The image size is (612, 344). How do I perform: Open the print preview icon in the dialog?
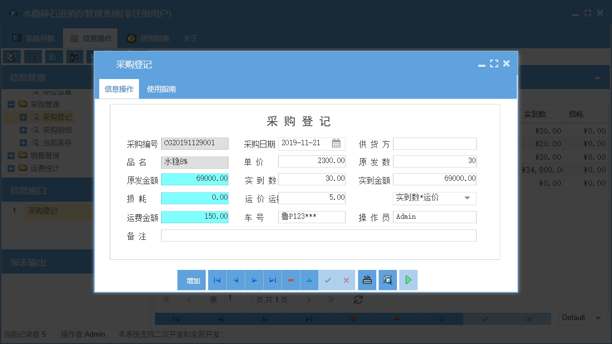(x=387, y=280)
